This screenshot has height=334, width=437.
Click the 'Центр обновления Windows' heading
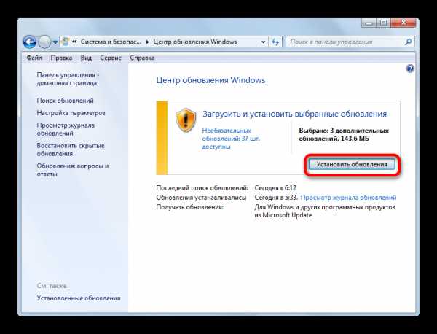pos(210,80)
